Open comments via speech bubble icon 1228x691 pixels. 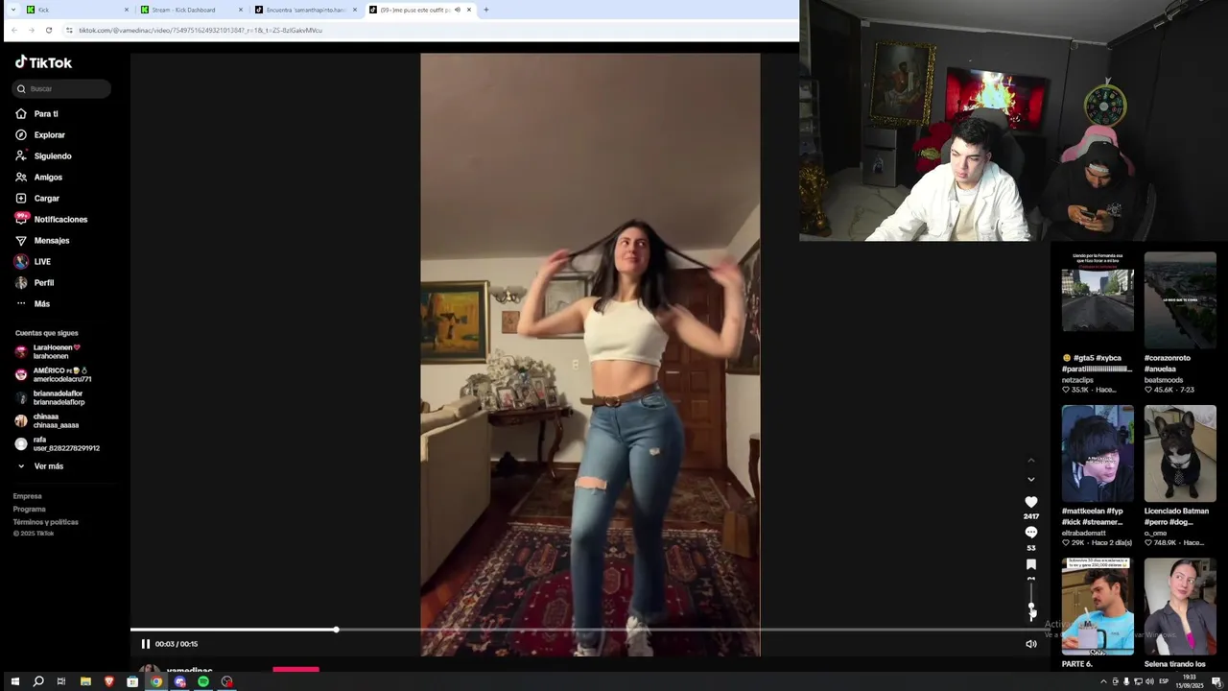pos(1031,533)
